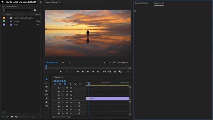Play the Program monitor video
The height and width of the screenshot is (120, 213).
click(x=88, y=72)
